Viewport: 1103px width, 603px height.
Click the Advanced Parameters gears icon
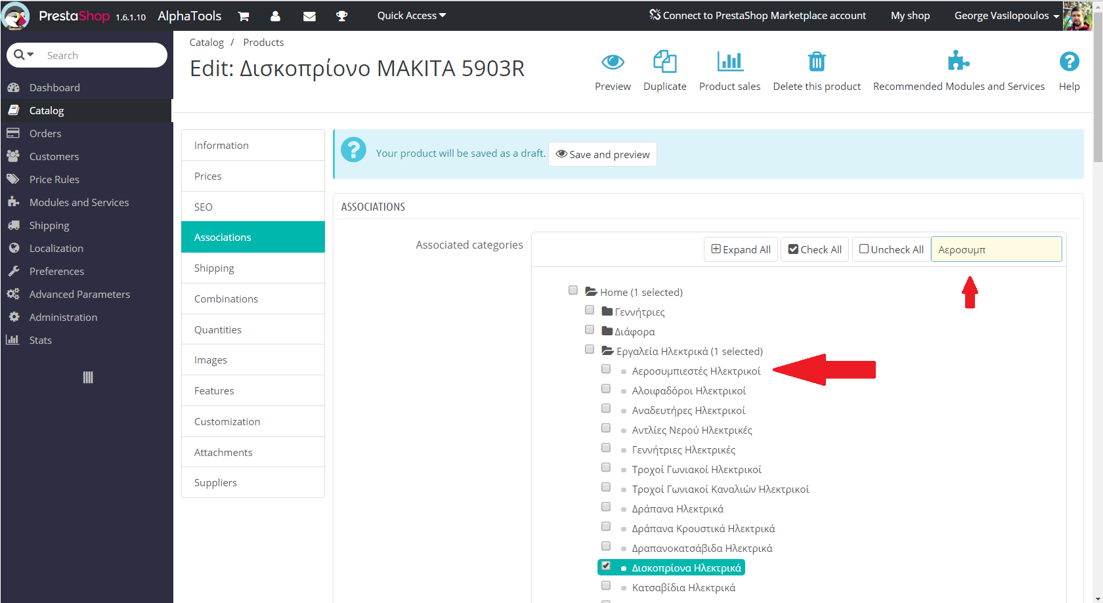(13, 294)
